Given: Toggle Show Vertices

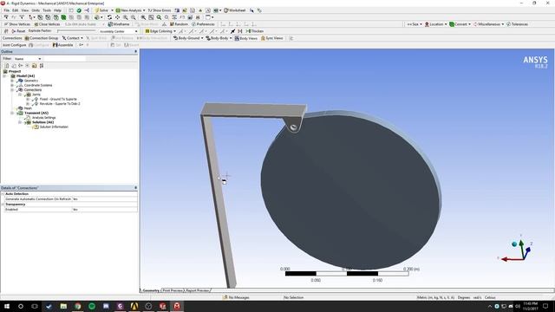Looking at the screenshot, I should tap(17, 24).
